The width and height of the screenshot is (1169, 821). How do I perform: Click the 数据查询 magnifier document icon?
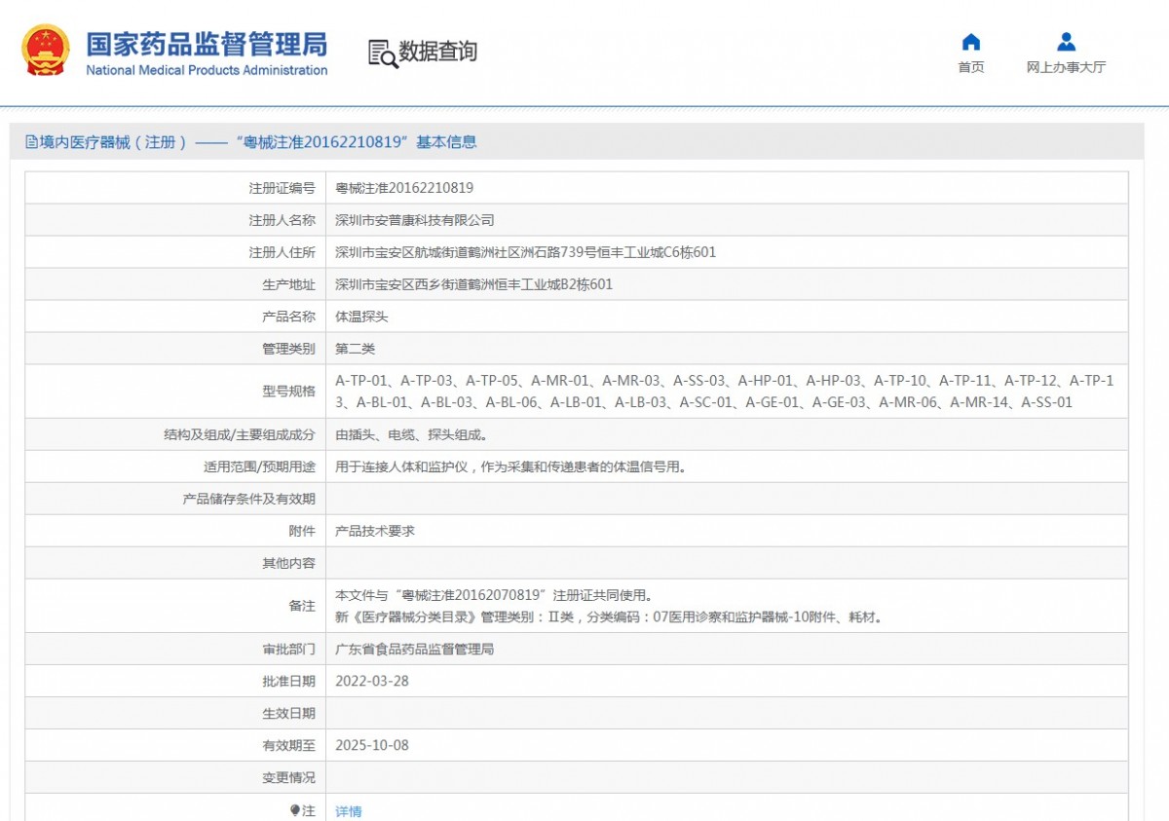click(x=383, y=53)
